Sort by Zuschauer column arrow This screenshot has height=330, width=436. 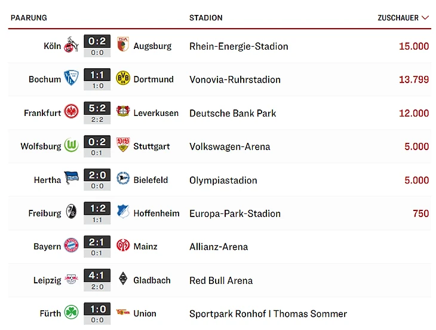tap(425, 18)
